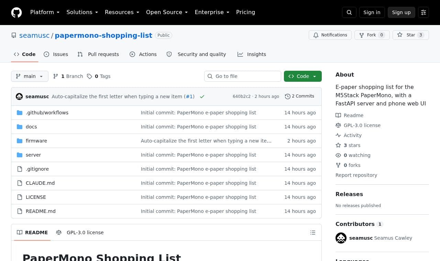This screenshot has height=261, width=440.
Task: Open the Insights tab
Action: 252,54
